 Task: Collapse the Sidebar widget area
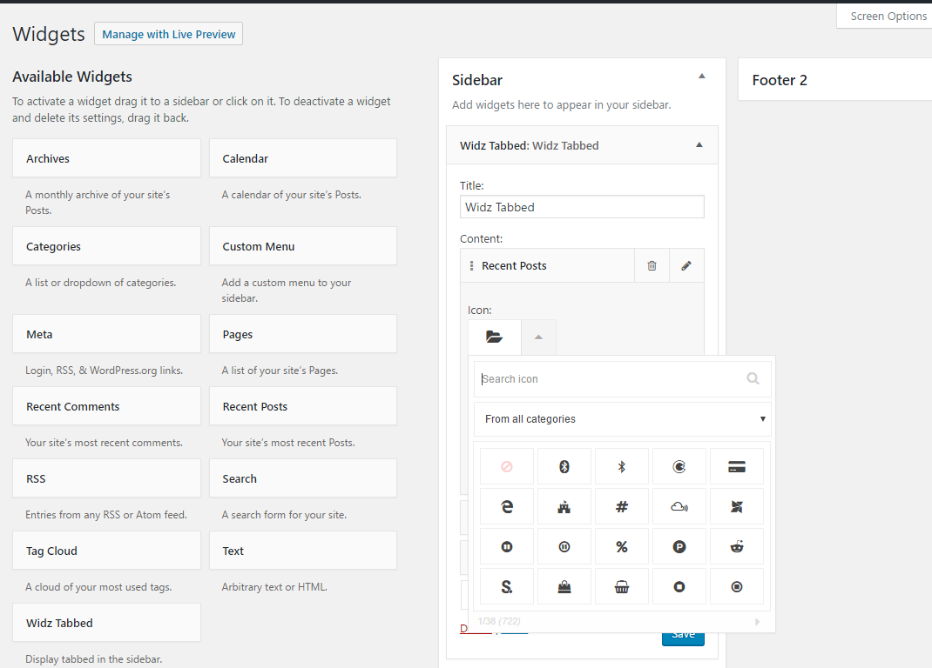coord(701,76)
